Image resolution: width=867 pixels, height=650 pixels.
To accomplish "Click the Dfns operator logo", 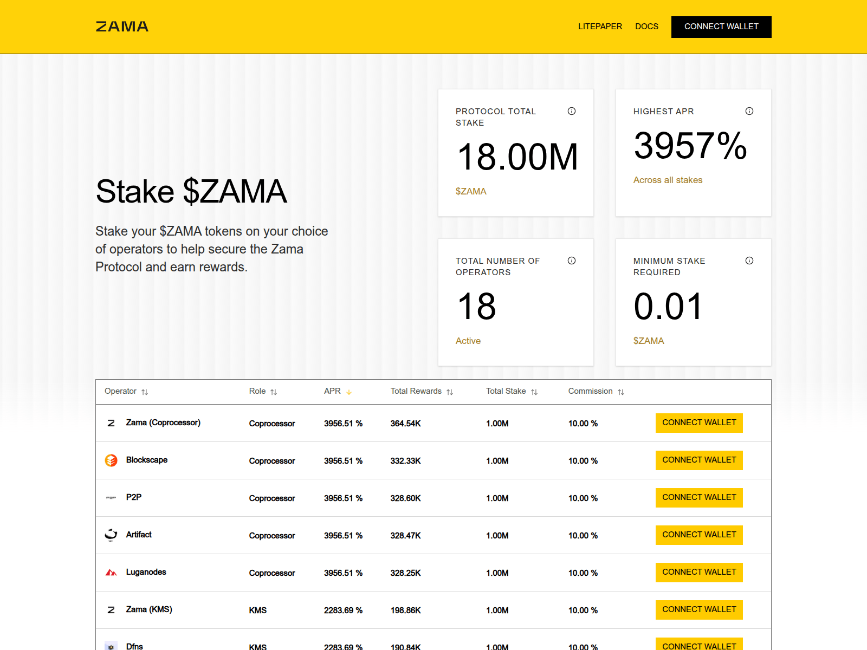I will click(x=111, y=646).
